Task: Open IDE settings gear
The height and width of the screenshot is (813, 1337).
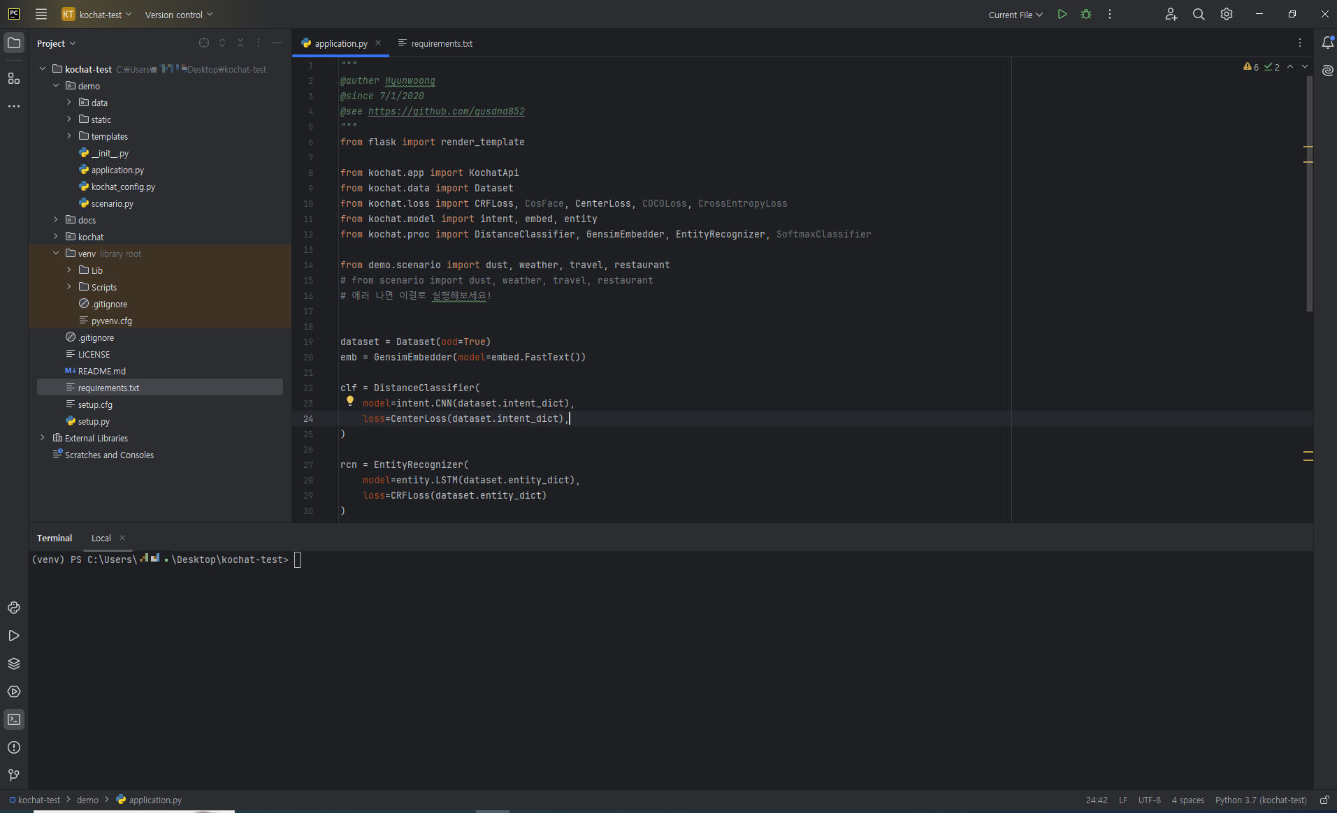Action: tap(1227, 14)
